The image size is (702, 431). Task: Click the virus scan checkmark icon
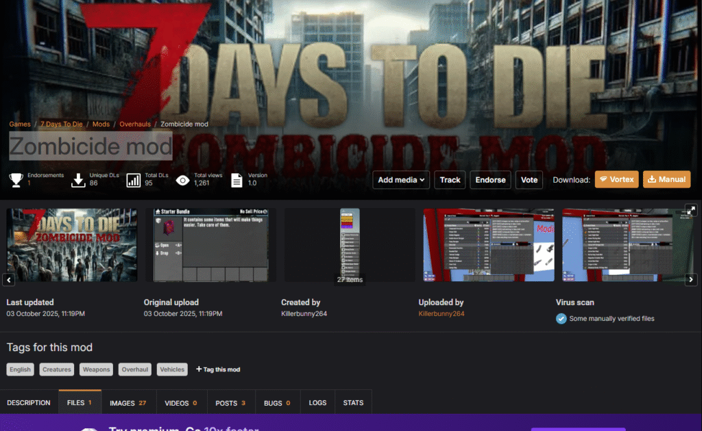point(561,318)
